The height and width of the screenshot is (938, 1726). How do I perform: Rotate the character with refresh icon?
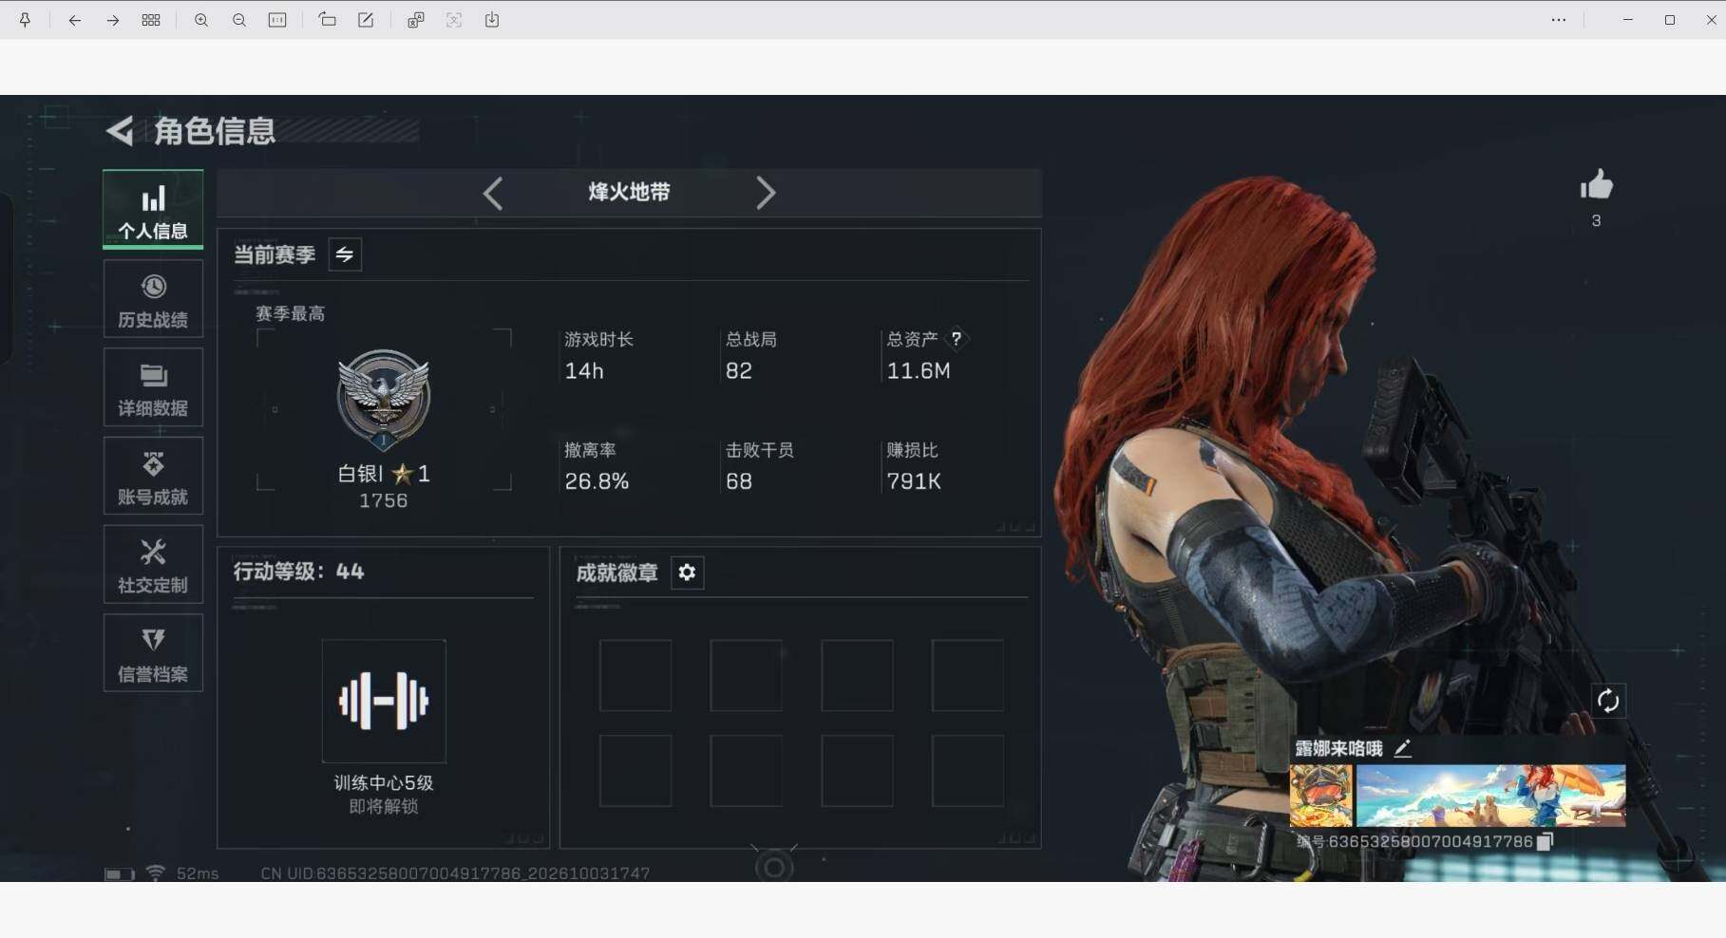(1607, 701)
